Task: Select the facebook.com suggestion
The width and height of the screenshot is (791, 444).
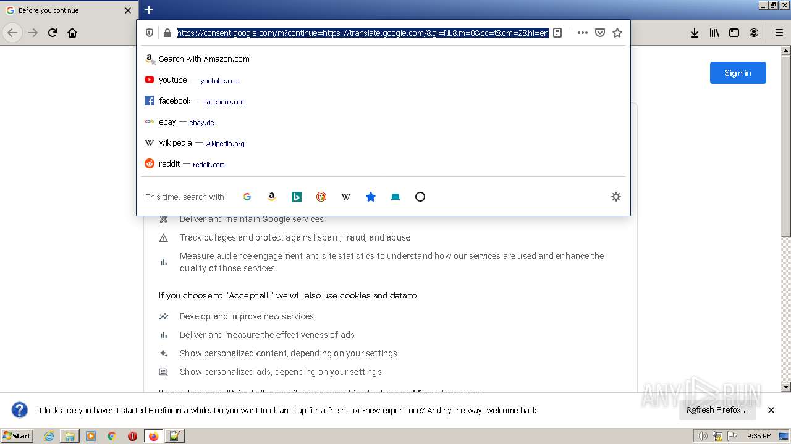Action: tap(383, 101)
